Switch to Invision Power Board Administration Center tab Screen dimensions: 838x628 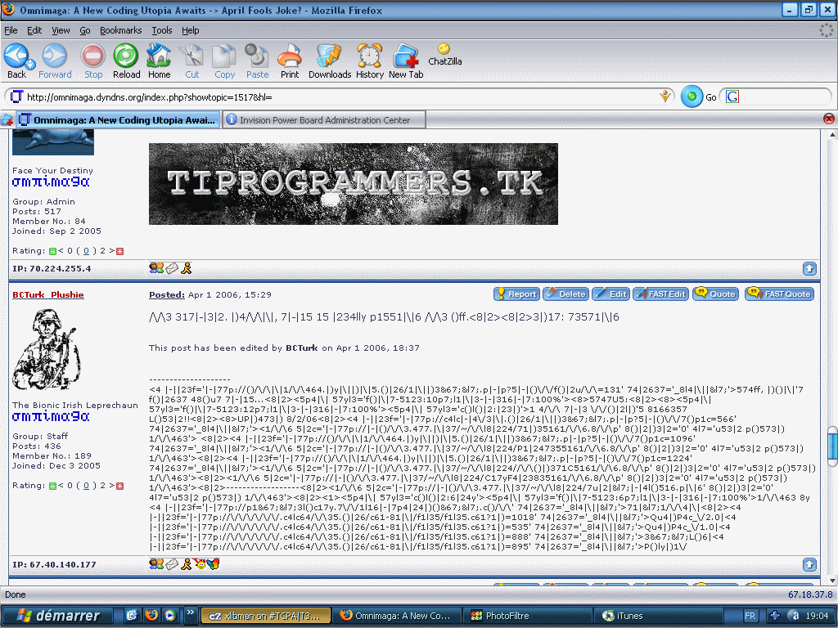coord(324,120)
